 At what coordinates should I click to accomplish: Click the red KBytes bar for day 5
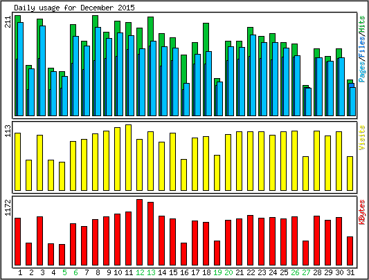[x=62, y=255]
